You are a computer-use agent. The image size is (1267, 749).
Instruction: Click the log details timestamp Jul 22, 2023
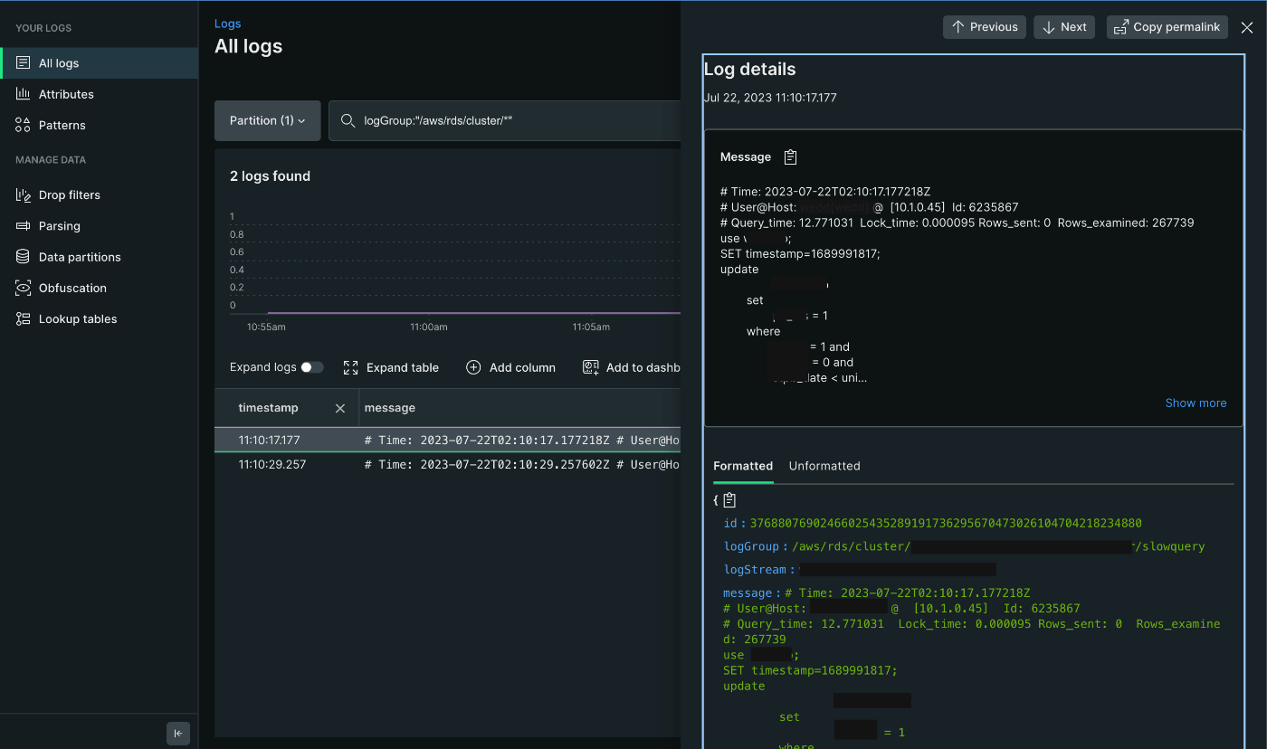click(x=770, y=98)
